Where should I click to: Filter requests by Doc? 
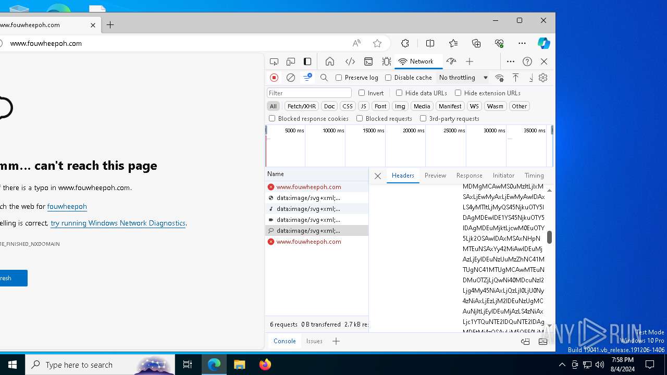[329, 106]
